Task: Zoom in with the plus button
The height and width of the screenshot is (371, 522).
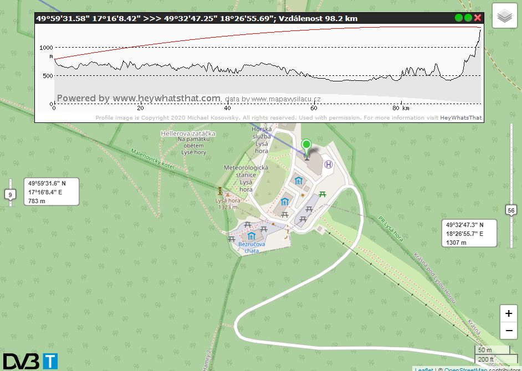Action: (x=509, y=313)
